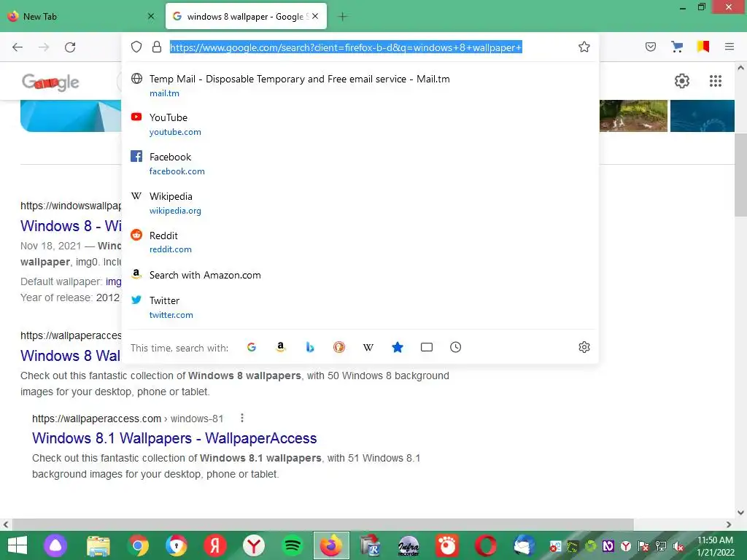
Task: Open the tracking protection shield icon
Action: (136, 47)
